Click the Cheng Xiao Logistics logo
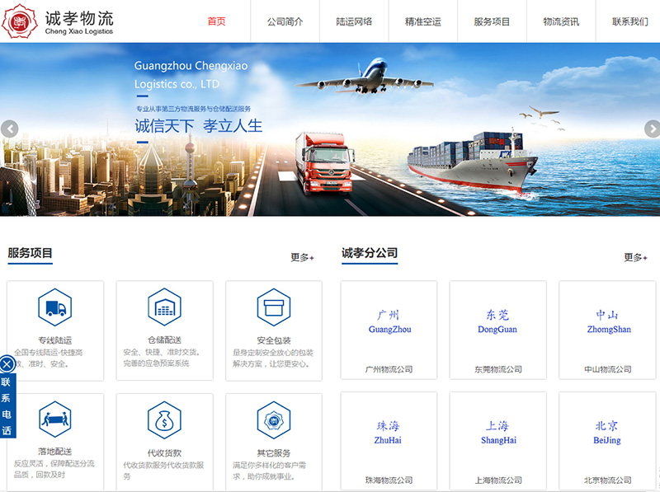This screenshot has height=492, width=660. pos(58,21)
